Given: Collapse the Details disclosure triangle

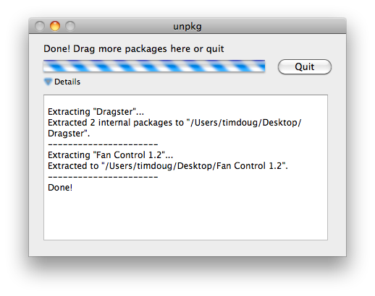Looking at the screenshot, I should tap(48, 82).
